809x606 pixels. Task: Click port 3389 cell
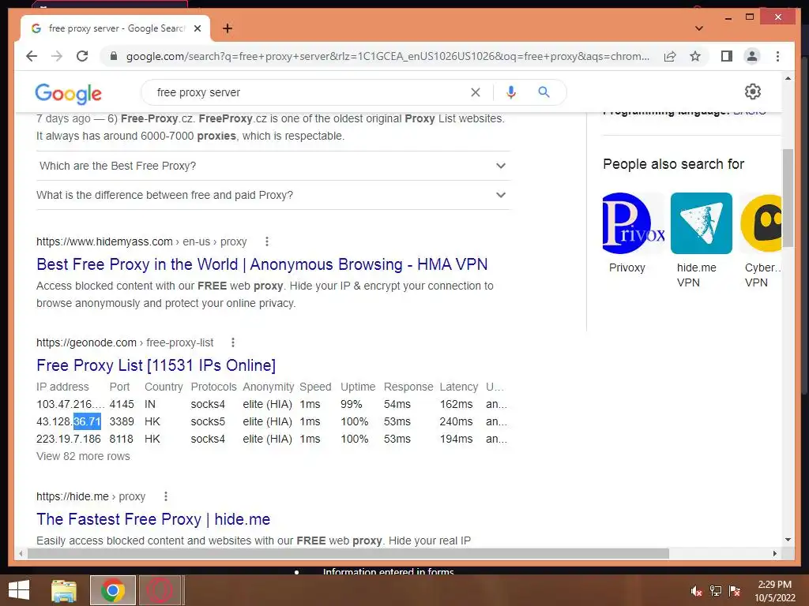(x=122, y=421)
